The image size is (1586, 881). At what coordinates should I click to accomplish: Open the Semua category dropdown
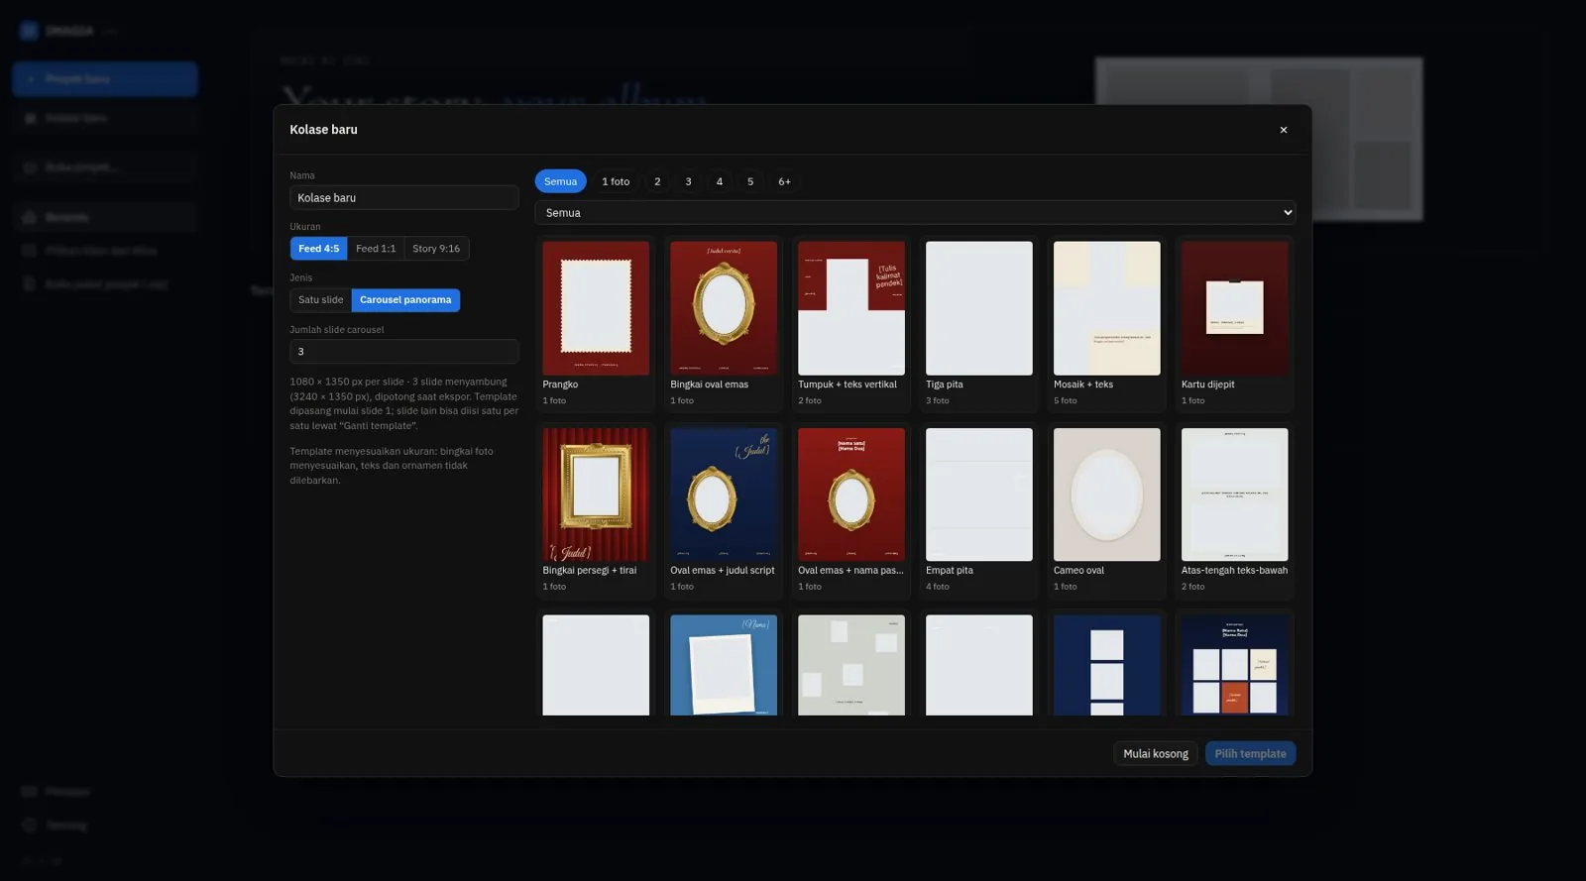(915, 213)
